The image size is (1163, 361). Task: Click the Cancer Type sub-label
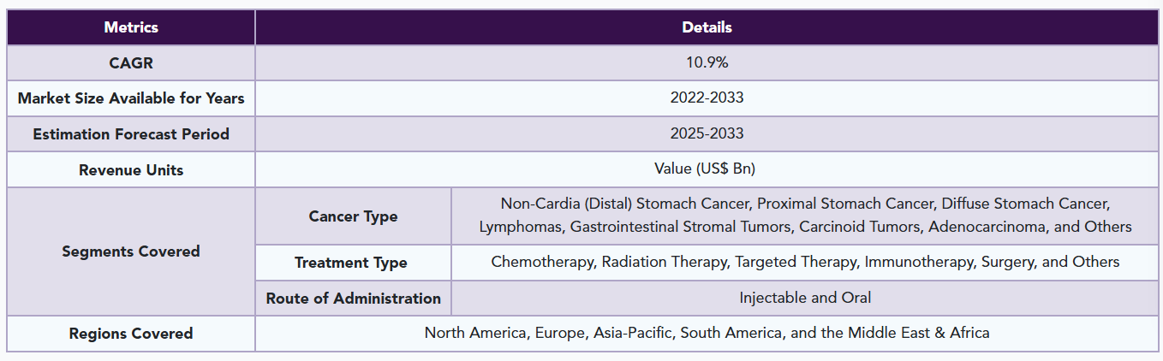tap(353, 216)
